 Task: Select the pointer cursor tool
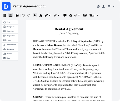(x=35, y=15)
